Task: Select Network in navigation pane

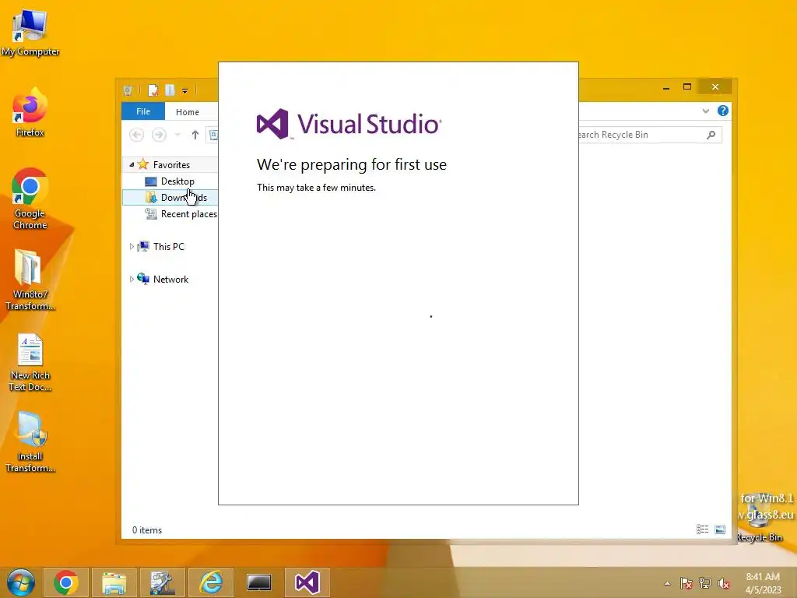Action: (170, 280)
